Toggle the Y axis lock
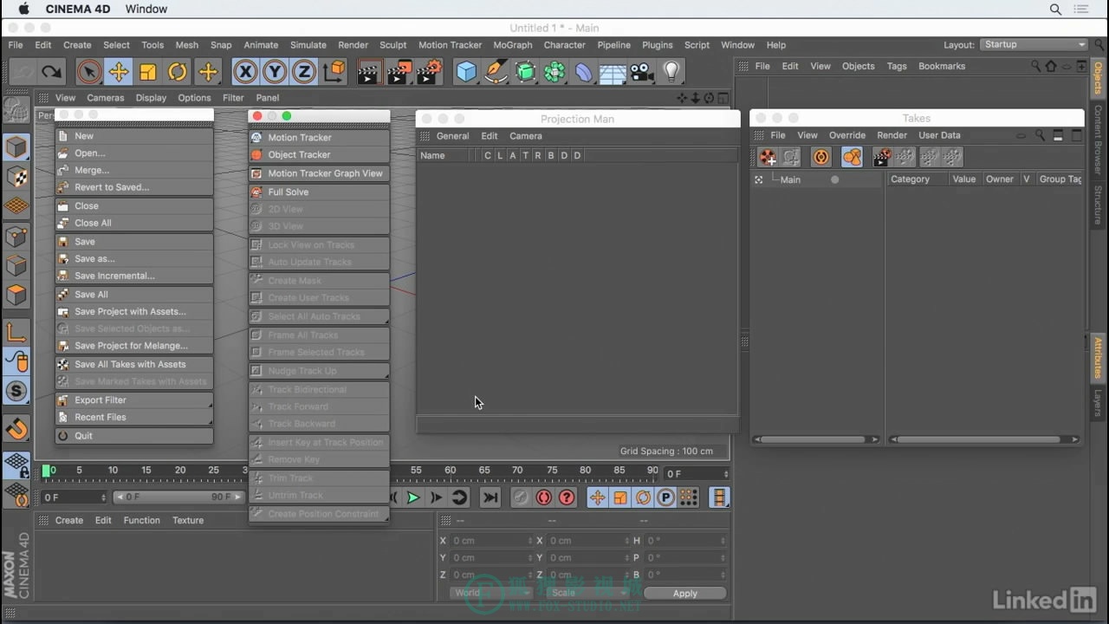The width and height of the screenshot is (1109, 624). pyautogui.click(x=275, y=72)
